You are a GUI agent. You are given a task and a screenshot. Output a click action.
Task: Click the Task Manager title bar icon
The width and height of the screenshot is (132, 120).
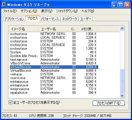click(4, 5)
